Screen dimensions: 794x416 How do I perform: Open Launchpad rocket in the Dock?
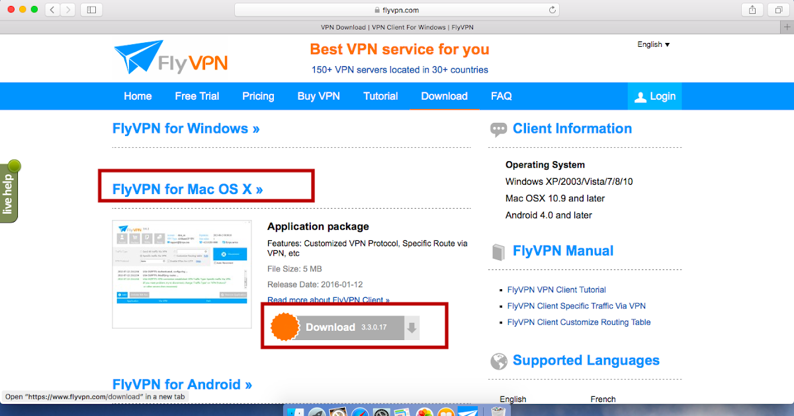316,412
